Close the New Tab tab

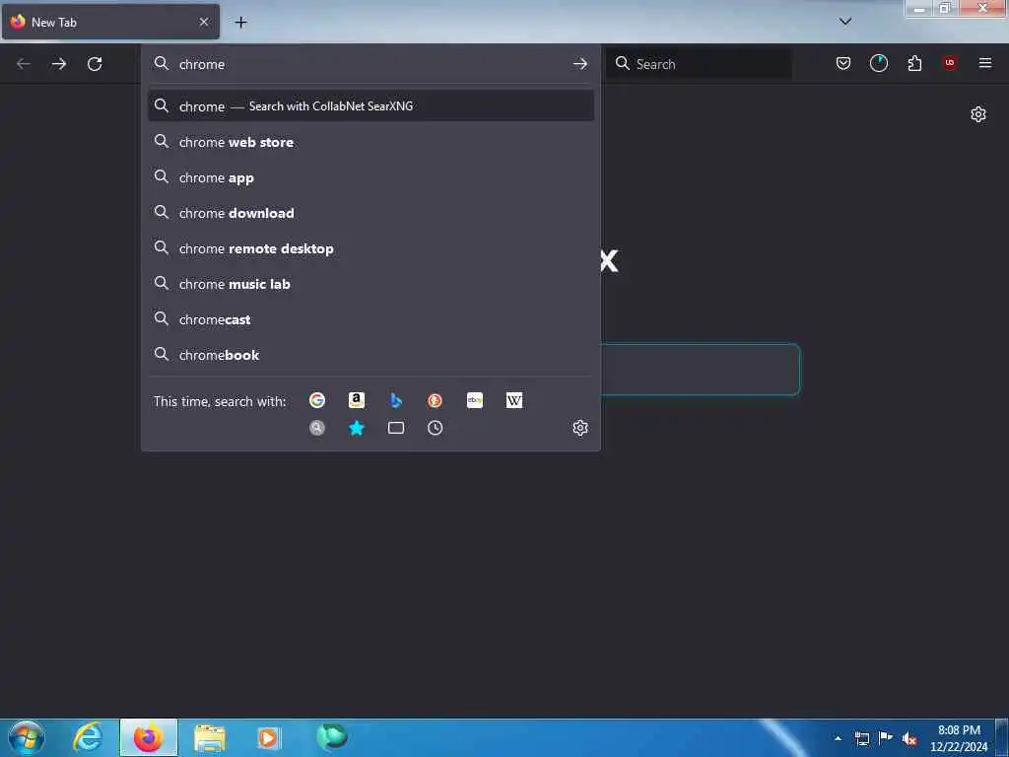[x=204, y=22]
